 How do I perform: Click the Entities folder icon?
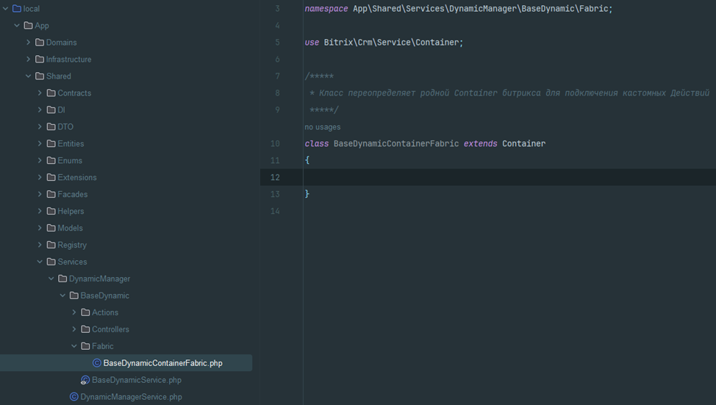click(x=51, y=144)
